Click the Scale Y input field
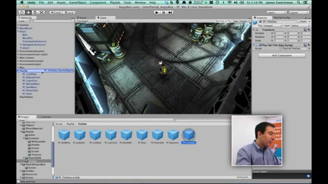Viewport: 328px width, 184px height. [x=292, y=41]
